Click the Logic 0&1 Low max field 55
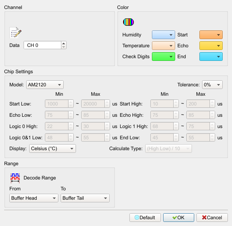The width and height of the screenshot is (232, 226). [x=93, y=137]
